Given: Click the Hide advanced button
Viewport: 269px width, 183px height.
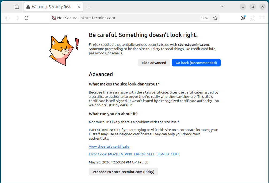Looking at the screenshot, I should click(x=154, y=63).
